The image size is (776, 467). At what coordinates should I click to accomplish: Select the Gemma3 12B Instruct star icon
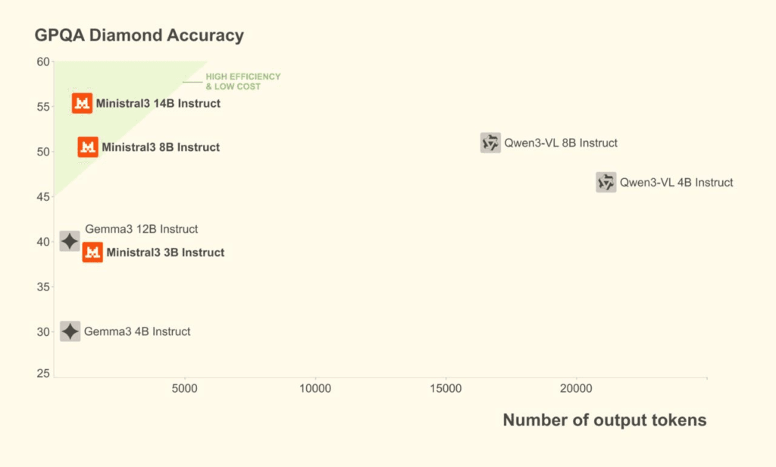[70, 241]
